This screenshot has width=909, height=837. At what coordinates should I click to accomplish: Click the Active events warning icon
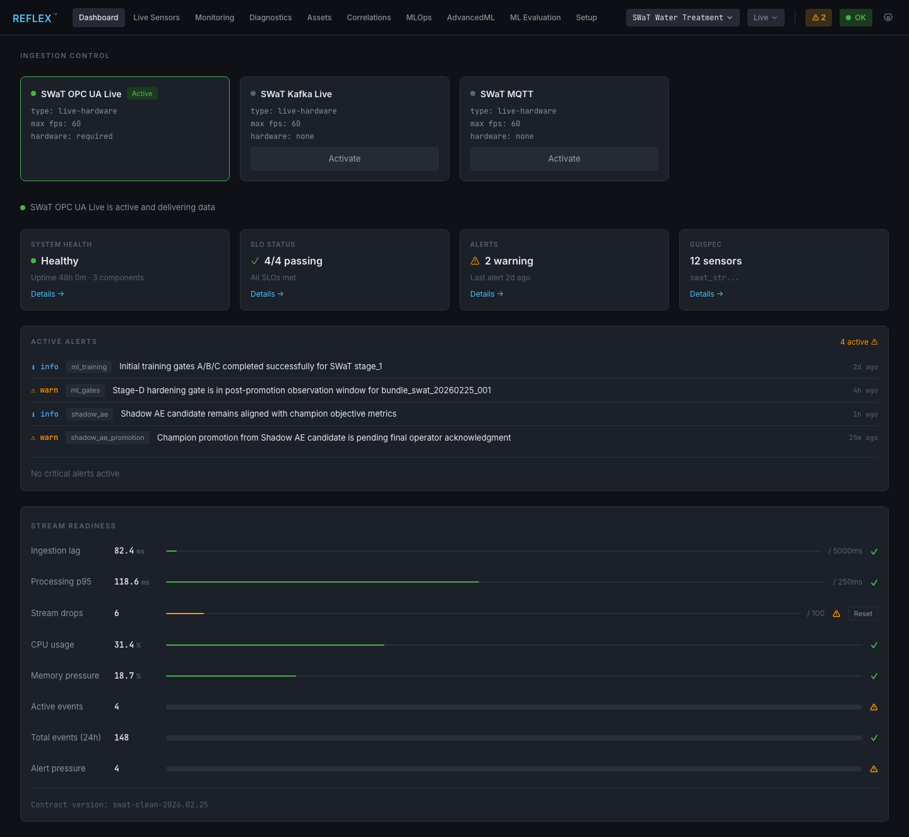tap(874, 707)
